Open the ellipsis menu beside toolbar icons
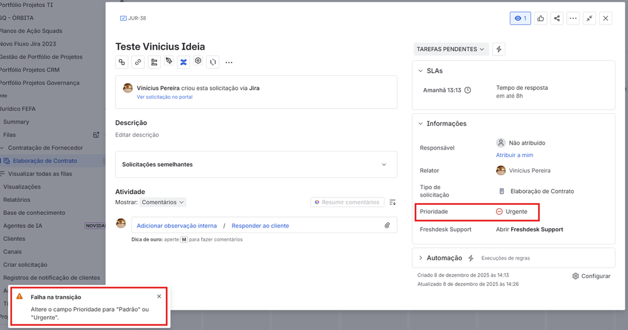The height and width of the screenshot is (330, 628). (x=229, y=62)
